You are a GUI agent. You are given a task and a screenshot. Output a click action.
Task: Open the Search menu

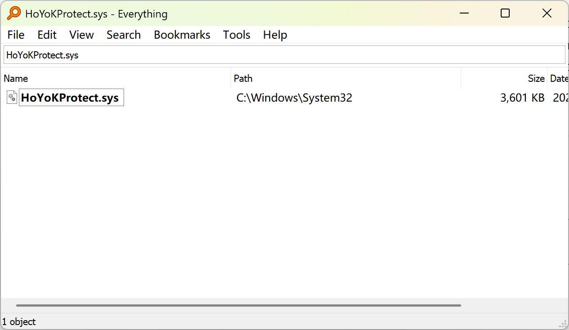124,35
